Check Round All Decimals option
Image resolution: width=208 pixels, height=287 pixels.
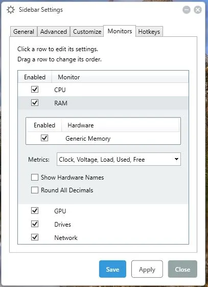pyautogui.click(x=35, y=190)
